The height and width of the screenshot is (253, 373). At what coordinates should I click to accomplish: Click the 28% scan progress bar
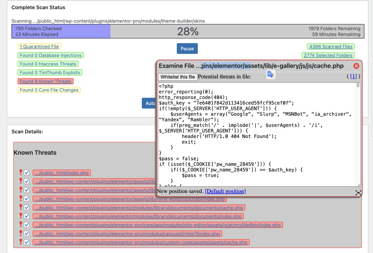click(188, 31)
